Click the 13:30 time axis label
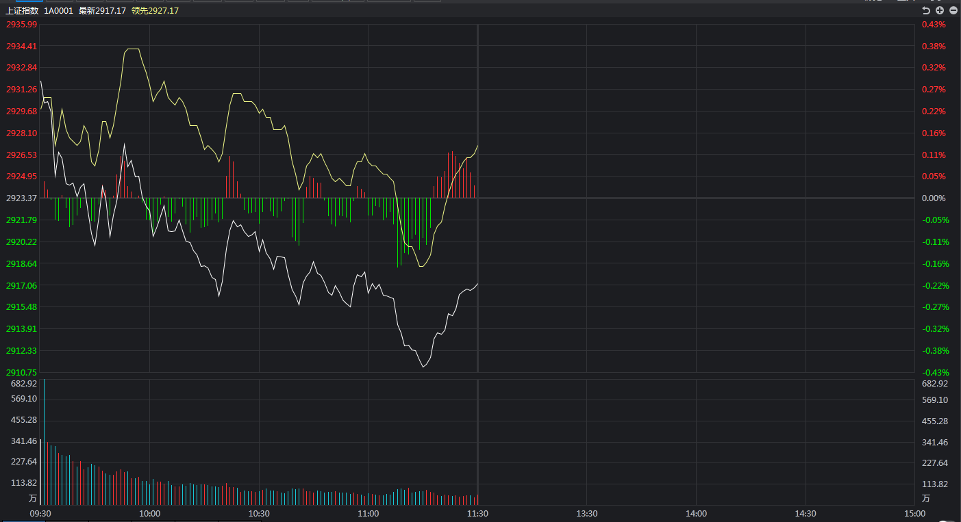The height and width of the screenshot is (522, 961). 586,513
